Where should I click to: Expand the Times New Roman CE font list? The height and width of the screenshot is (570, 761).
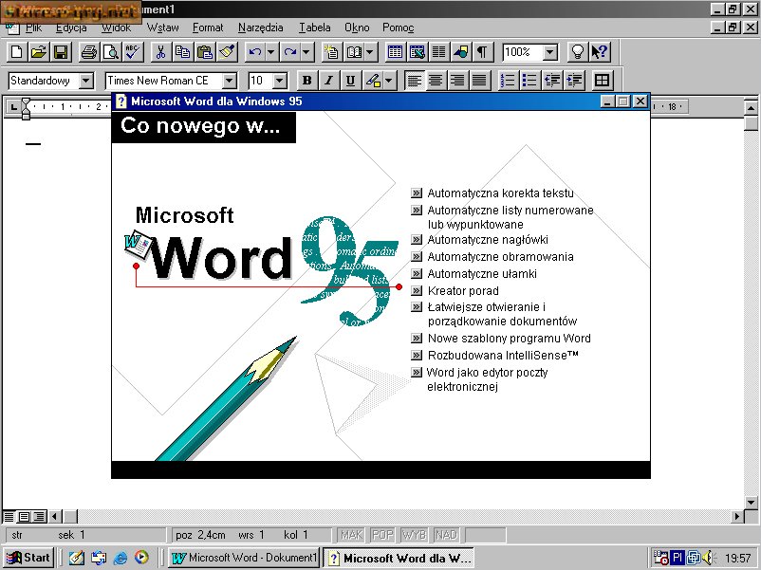(x=230, y=81)
